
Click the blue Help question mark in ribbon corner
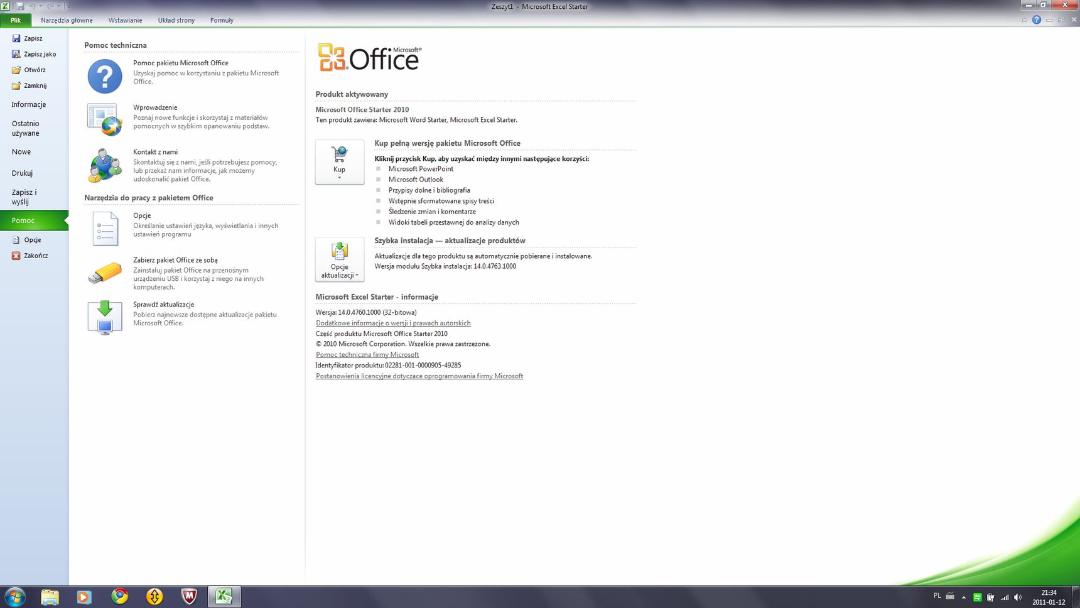(x=1037, y=20)
